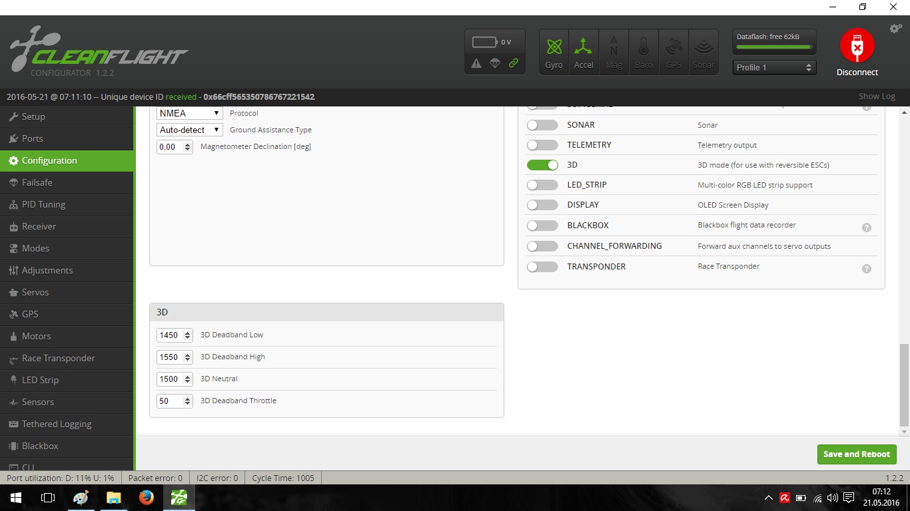Click the battery voltage indicator icon

485,43
